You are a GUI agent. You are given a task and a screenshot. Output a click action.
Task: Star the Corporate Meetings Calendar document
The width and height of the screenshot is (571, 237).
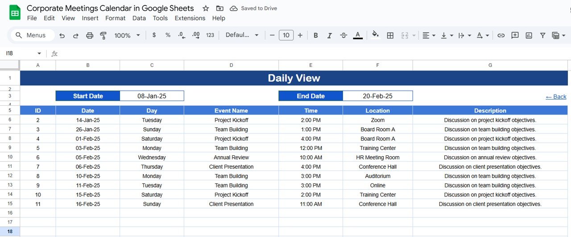(x=206, y=8)
